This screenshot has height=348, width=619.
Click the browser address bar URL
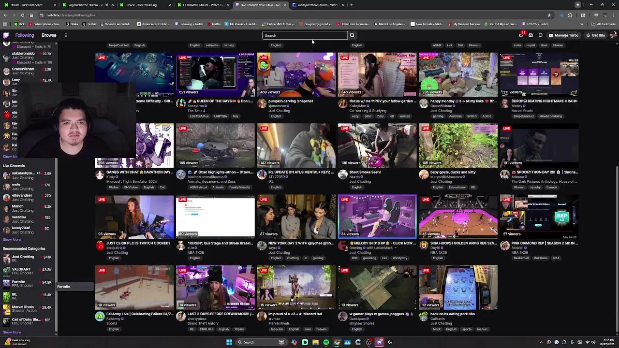pos(71,15)
